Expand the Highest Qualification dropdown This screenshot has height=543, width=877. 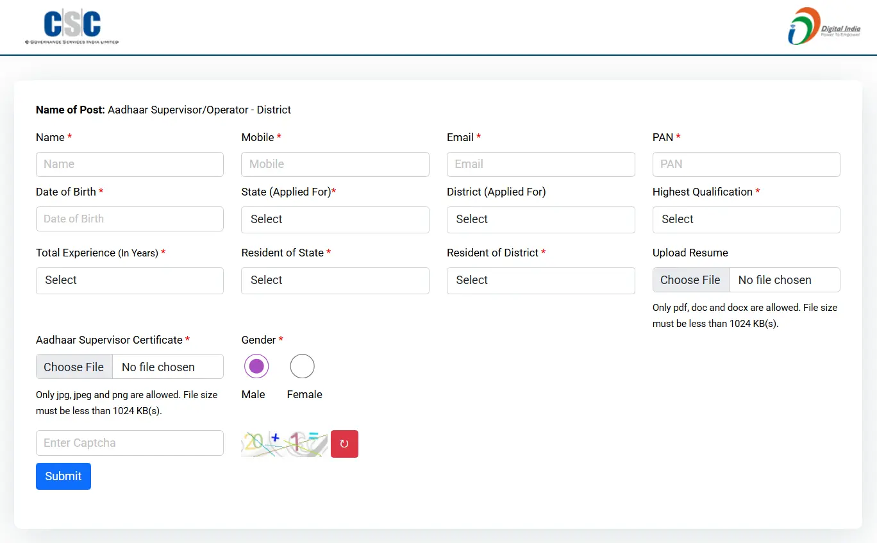746,220
